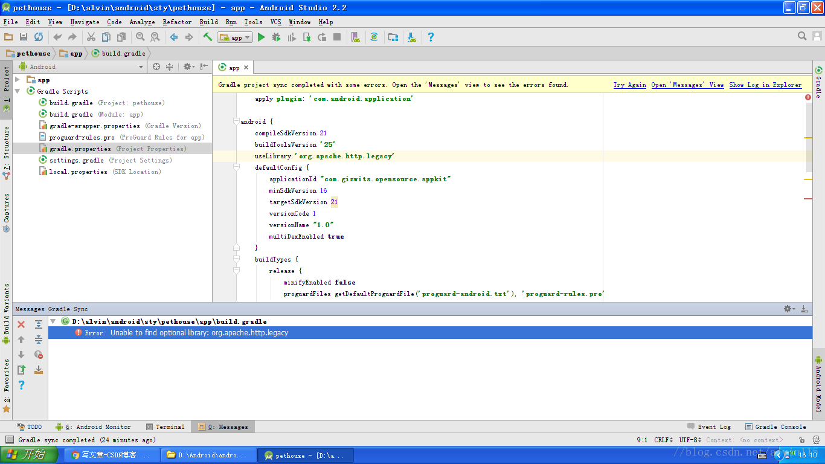Viewport: 825px width, 464px height.
Task: Select proguard-rules.pro file
Action: coord(121,137)
